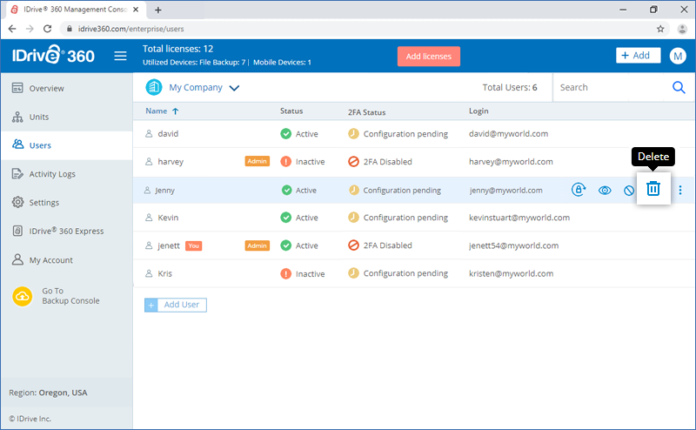Click the Total Users: 6 label
The height and width of the screenshot is (430, 696).
point(510,88)
